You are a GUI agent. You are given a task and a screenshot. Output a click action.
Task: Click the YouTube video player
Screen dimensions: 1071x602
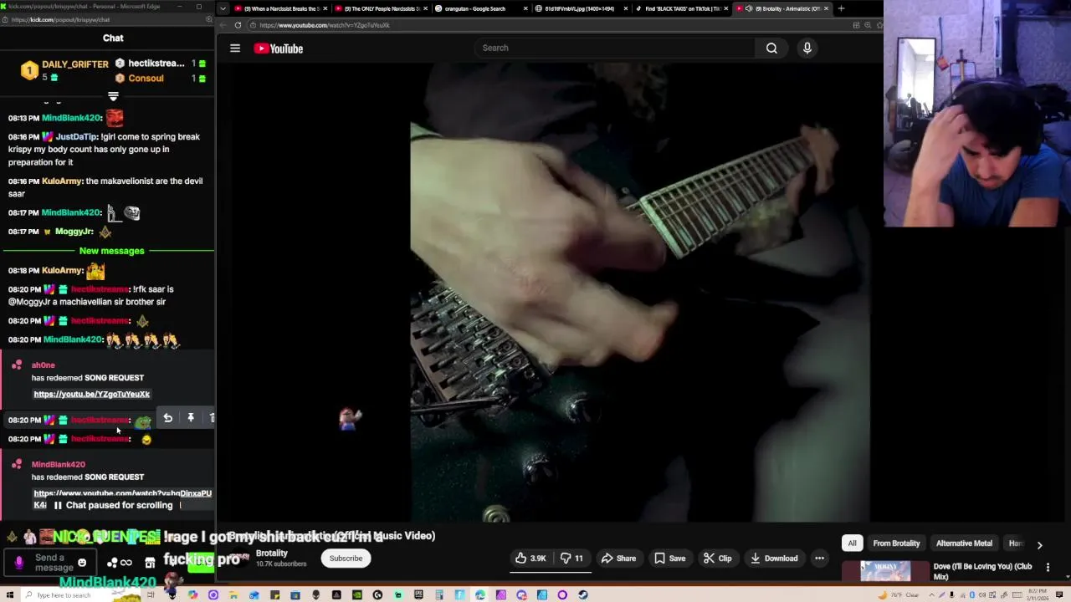[x=550, y=293]
